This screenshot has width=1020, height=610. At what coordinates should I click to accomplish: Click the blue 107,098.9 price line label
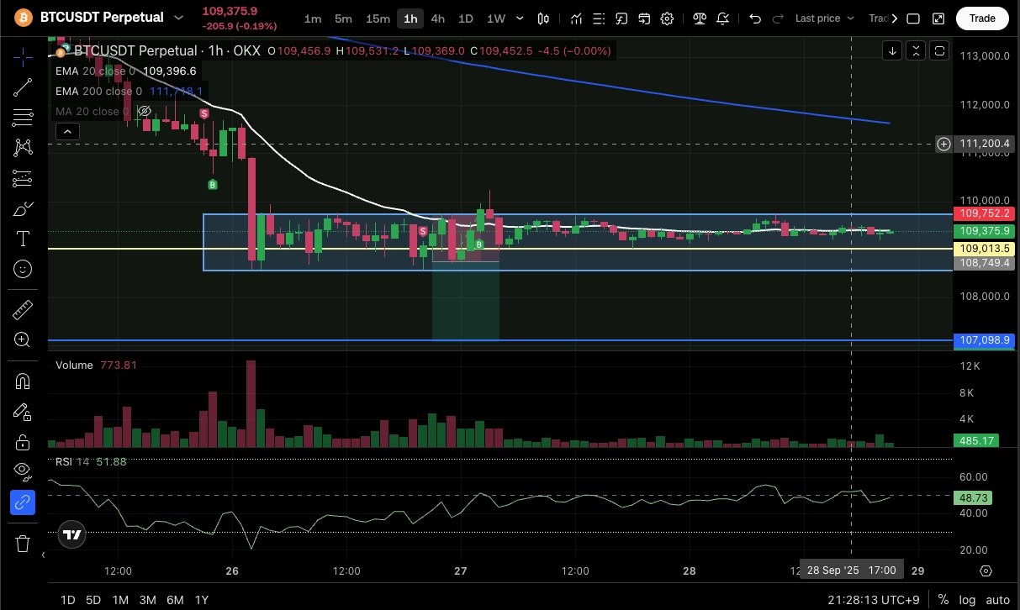click(x=983, y=340)
